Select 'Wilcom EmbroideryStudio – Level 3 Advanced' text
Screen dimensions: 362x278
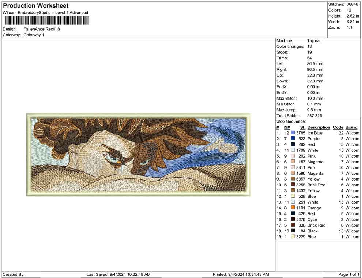[45, 13]
